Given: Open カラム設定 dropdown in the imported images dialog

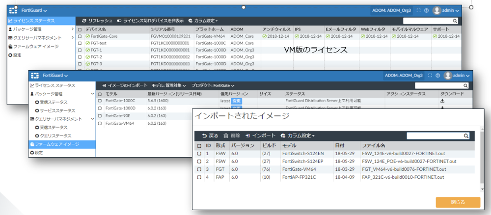Looking at the screenshot, I should [x=298, y=135].
